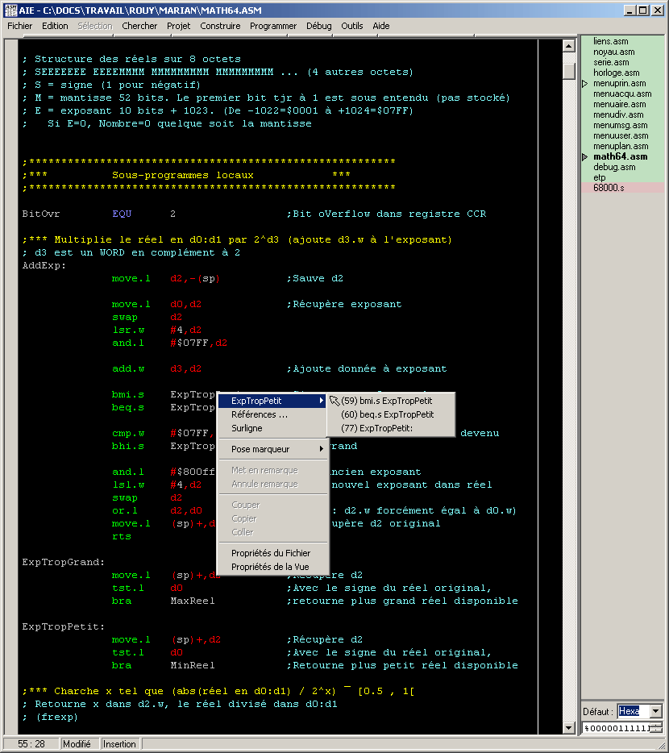Select menuacqu.asm in the project list
The width and height of the screenshot is (669, 753).
[x=622, y=94]
